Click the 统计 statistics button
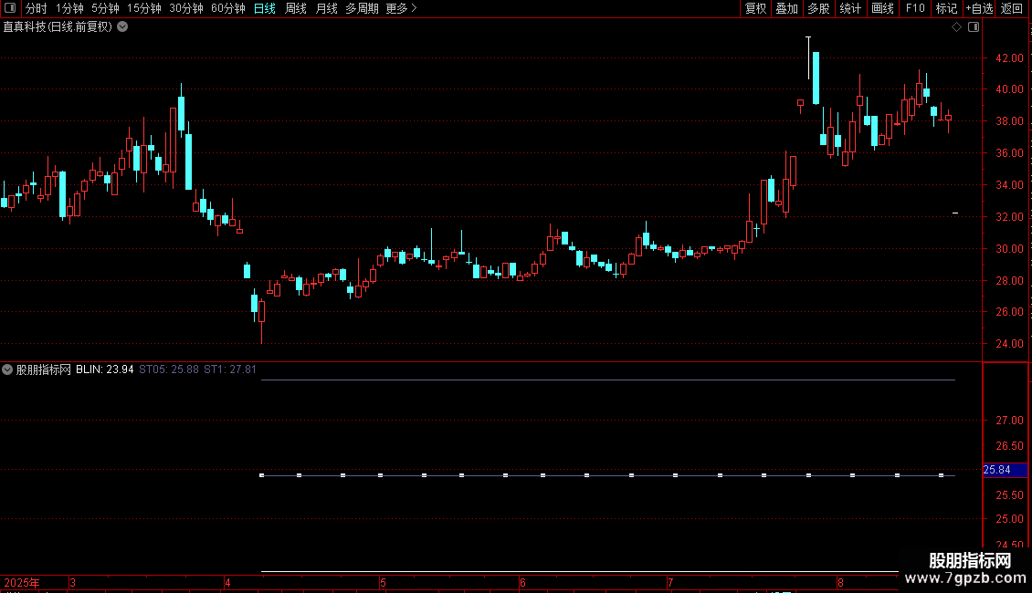Screen dimensions: 1032x593 click(x=850, y=8)
